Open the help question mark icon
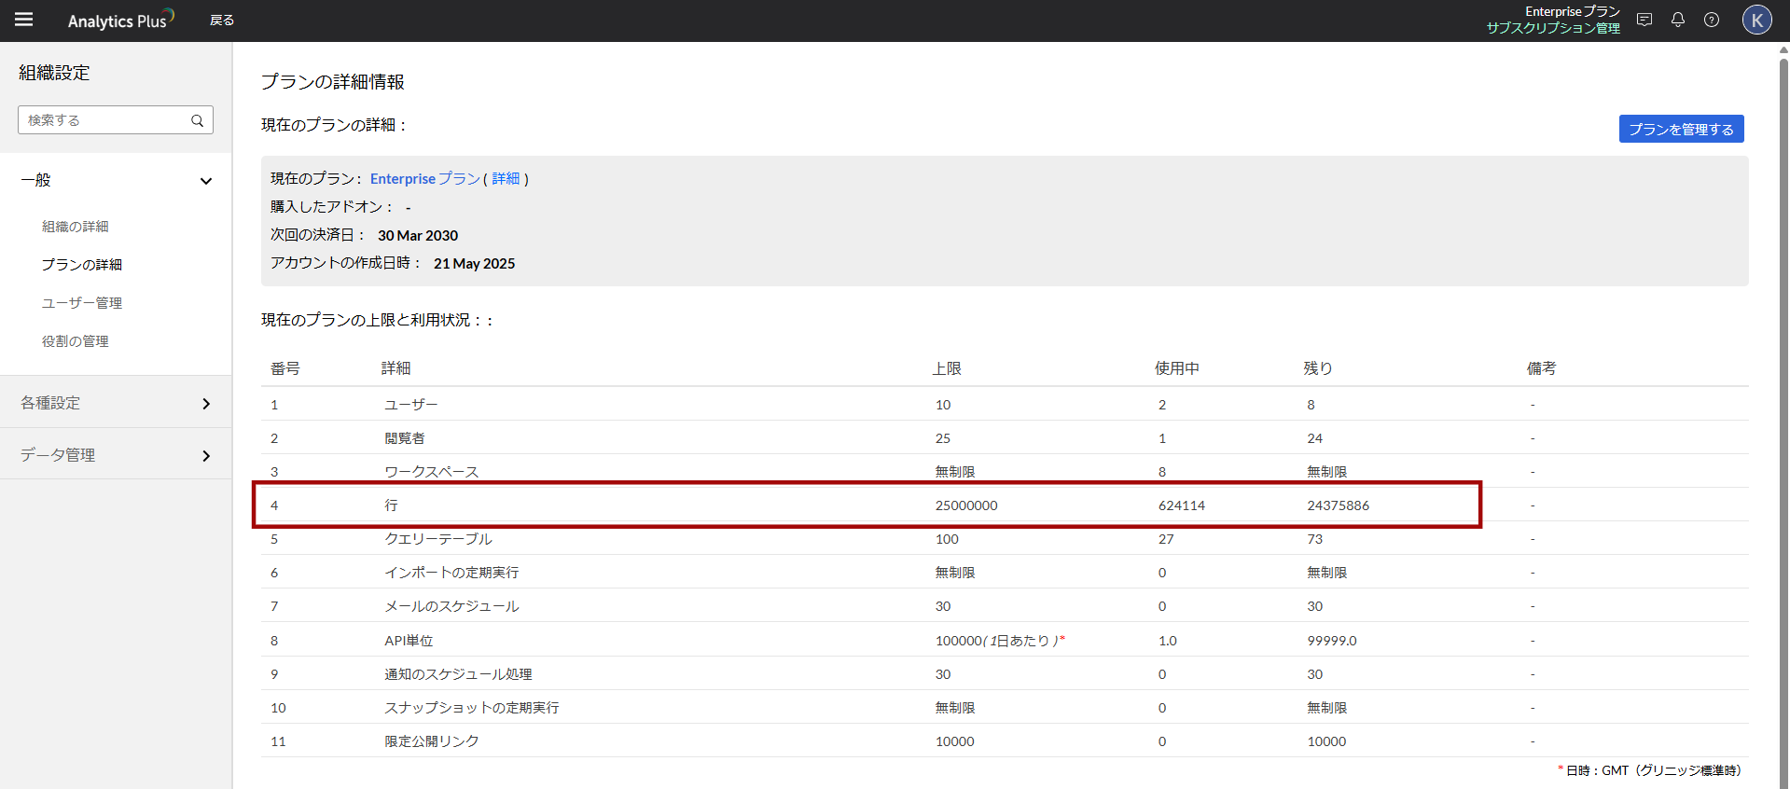This screenshot has height=789, width=1790. [1712, 20]
